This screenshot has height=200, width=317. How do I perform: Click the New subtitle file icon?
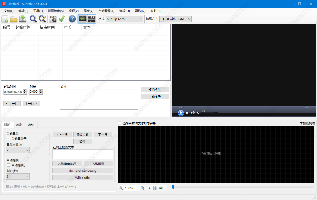pos(5,19)
